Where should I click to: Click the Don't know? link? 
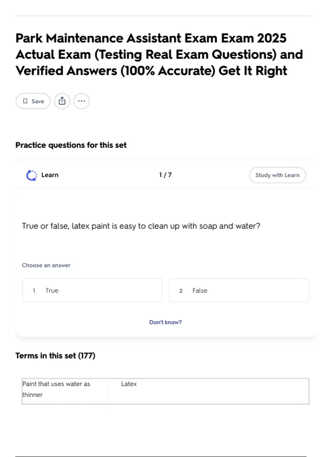click(165, 322)
